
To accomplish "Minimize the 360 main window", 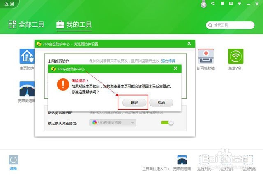I will (x=249, y=4).
